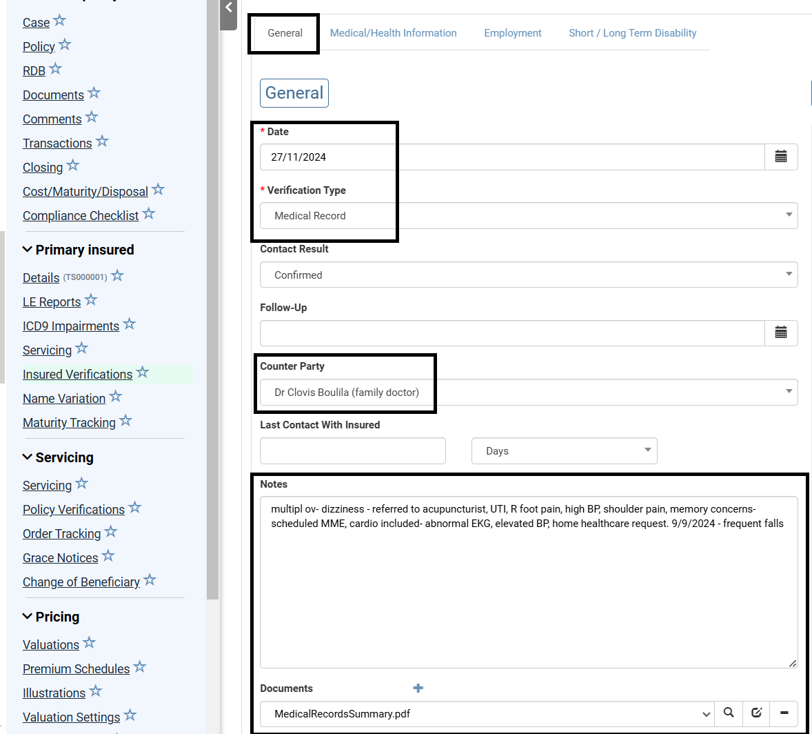This screenshot has height=734, width=812.
Task: Open the Follow-Up calendar picker icon
Action: pyautogui.click(x=781, y=333)
